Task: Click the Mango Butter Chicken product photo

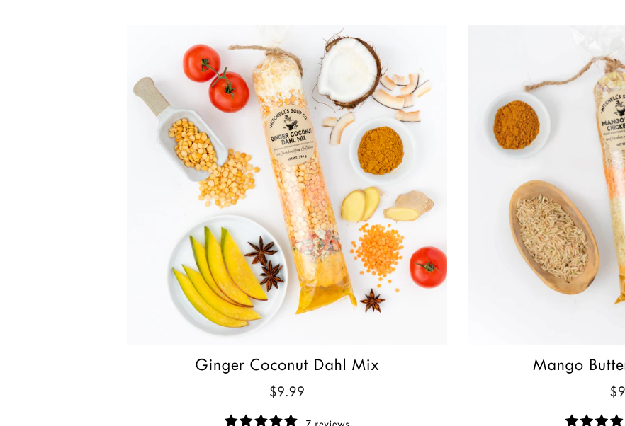Action: click(546, 185)
